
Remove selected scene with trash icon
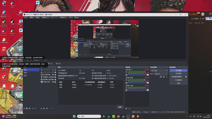[27, 108]
